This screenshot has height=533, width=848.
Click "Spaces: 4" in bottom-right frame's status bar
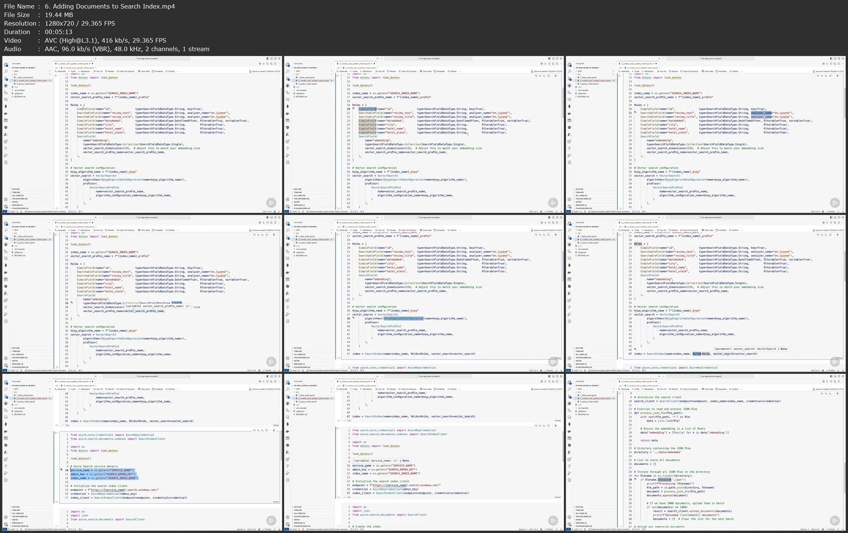tap(805, 529)
